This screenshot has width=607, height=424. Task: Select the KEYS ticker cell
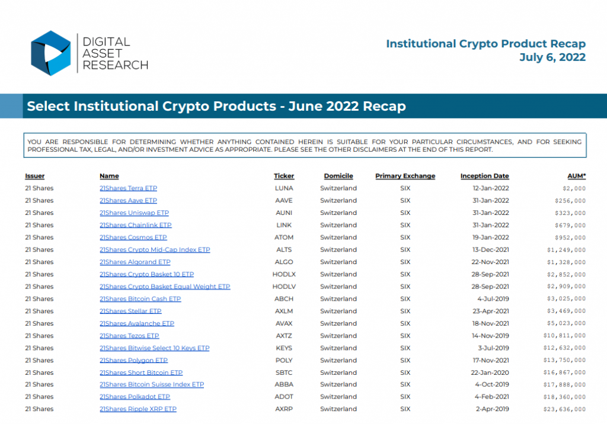[284, 348]
